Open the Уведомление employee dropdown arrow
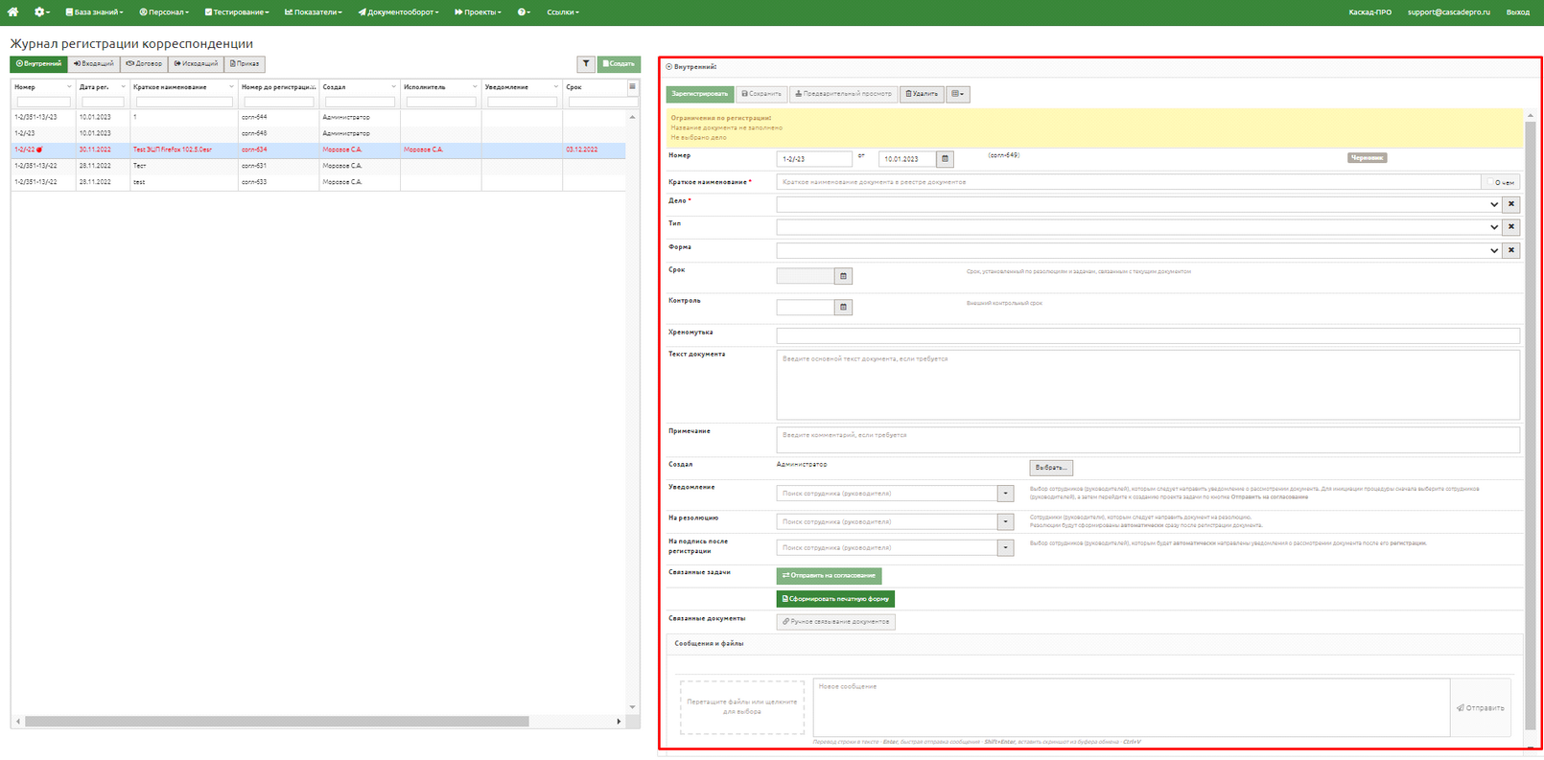 (1005, 494)
